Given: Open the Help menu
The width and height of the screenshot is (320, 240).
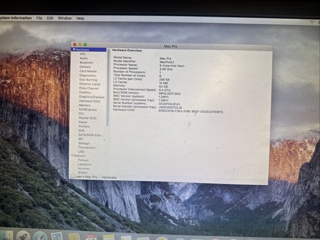Looking at the screenshot, I should (80, 19).
